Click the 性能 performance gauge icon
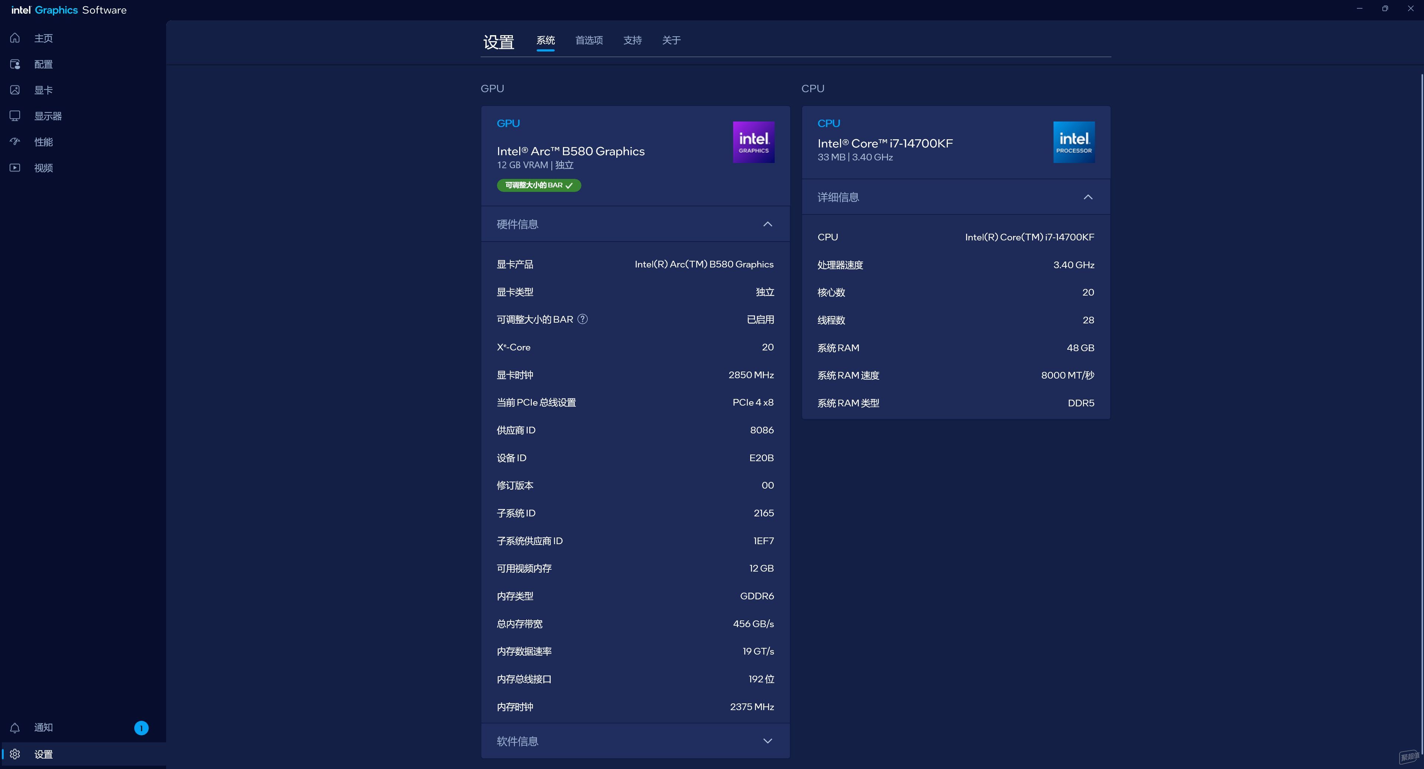This screenshot has height=769, width=1424. click(15, 142)
